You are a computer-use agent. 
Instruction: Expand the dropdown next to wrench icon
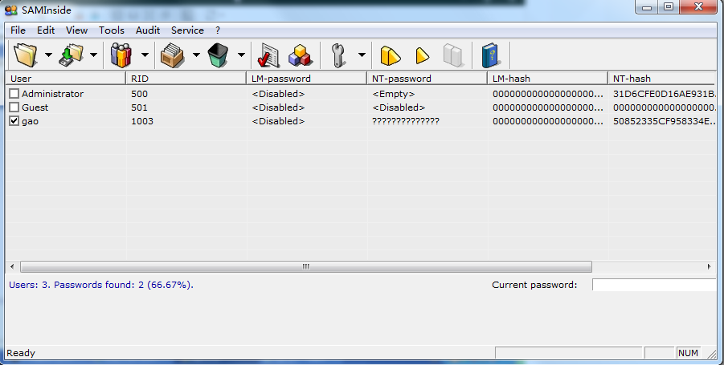click(362, 55)
